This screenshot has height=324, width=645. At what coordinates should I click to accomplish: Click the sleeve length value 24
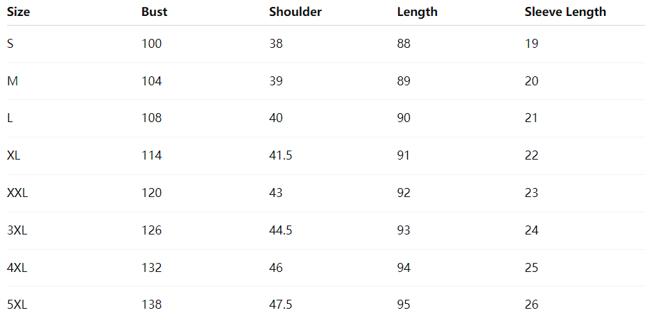coord(531,230)
